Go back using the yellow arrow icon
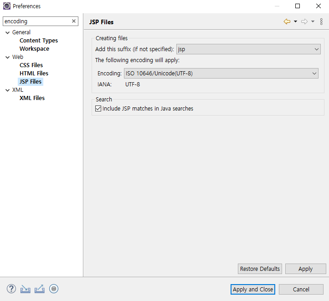 287,21
